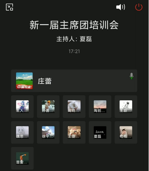Minimize the call to floating window
The height and width of the screenshot is (171, 149).
[x=9, y=7]
